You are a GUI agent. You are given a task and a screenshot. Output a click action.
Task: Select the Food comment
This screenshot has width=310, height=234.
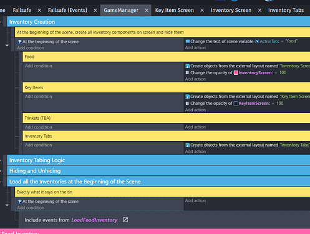(x=167, y=57)
